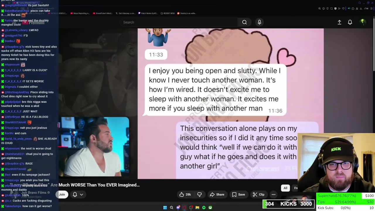Click chat username 'David_1k_andy_jones'

18,139
